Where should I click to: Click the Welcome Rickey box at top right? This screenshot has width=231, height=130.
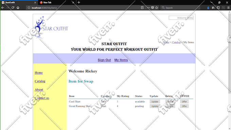click(x=181, y=18)
